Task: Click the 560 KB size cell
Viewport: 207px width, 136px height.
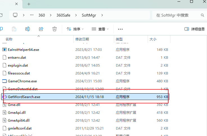Action: (162, 121)
